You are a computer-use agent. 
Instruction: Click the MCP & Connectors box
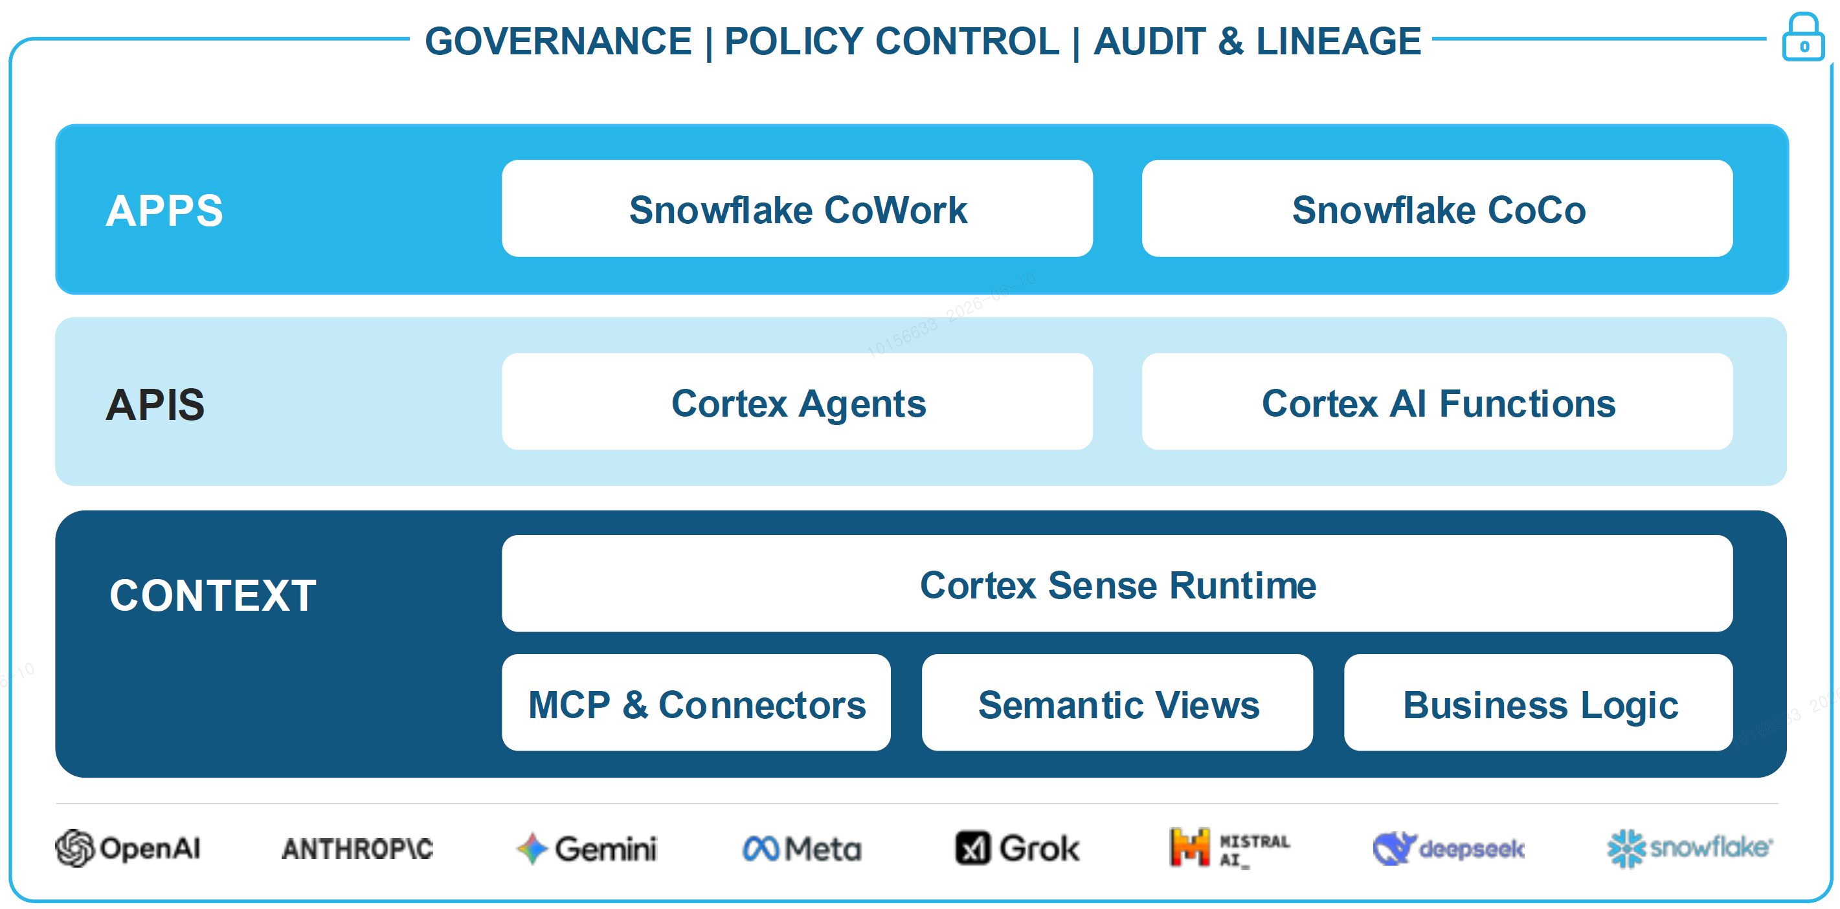tap(697, 703)
